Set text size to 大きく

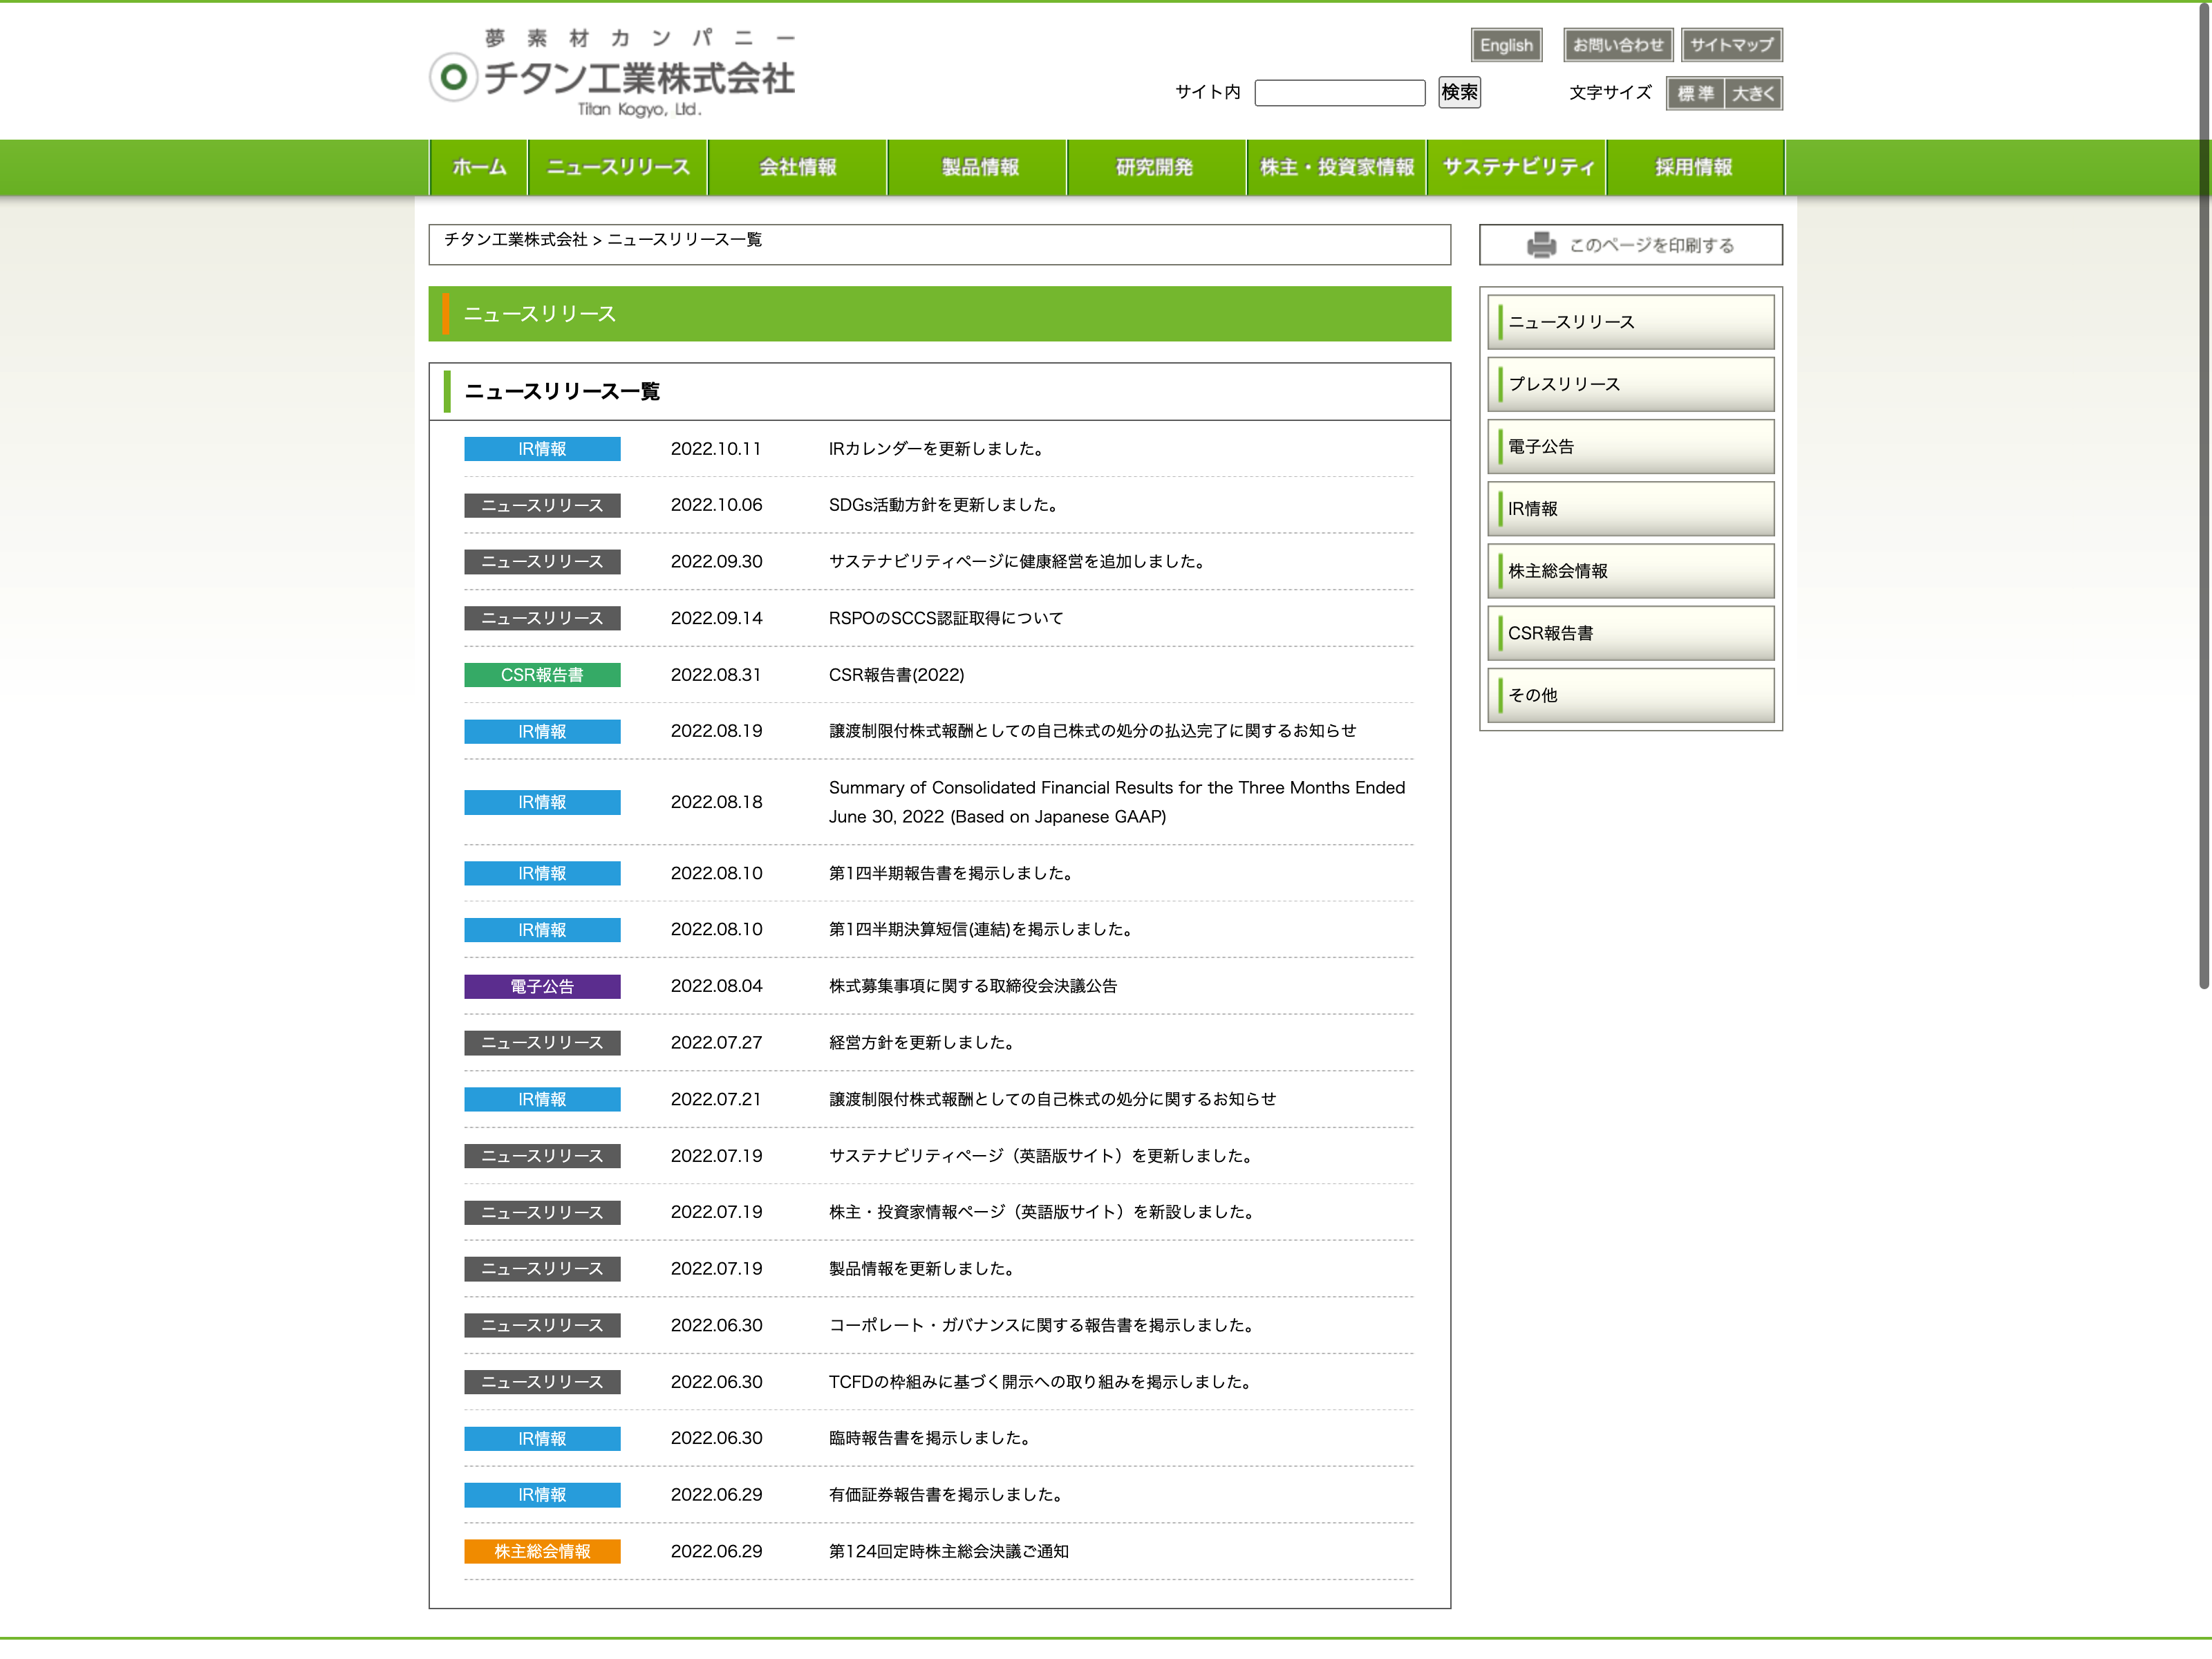click(1752, 93)
